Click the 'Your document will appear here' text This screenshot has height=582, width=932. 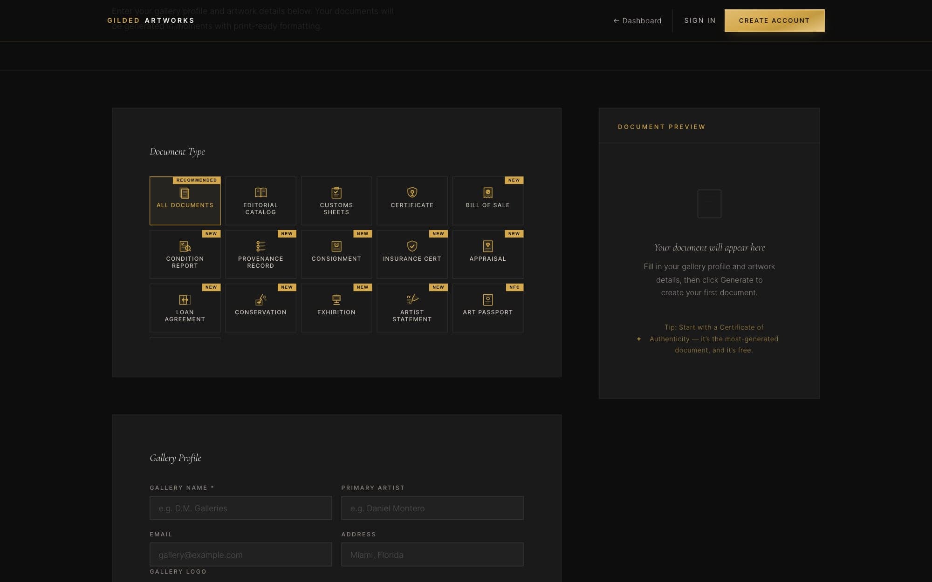tap(709, 247)
